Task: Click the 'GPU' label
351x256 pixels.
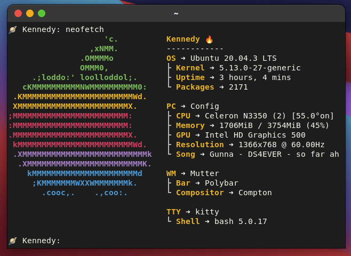Action: tap(183, 135)
